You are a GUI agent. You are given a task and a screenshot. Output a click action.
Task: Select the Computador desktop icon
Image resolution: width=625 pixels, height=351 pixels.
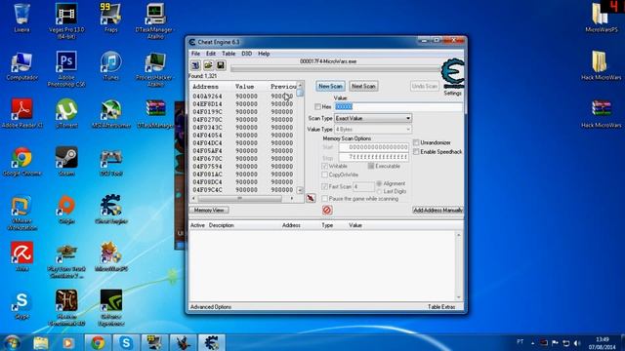click(x=21, y=65)
